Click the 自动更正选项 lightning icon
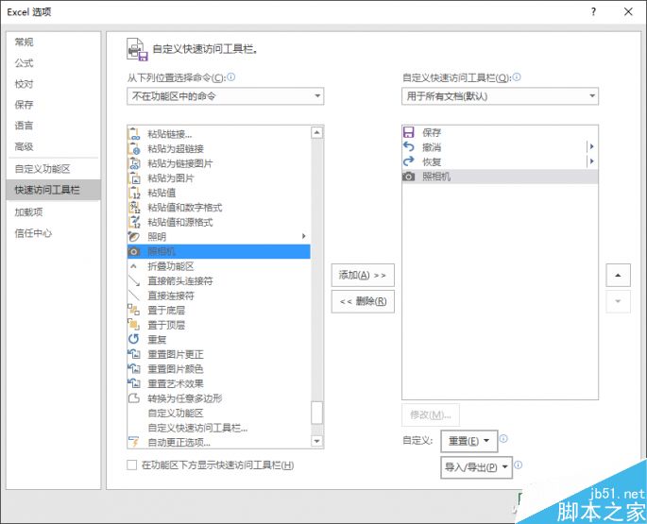 134,442
